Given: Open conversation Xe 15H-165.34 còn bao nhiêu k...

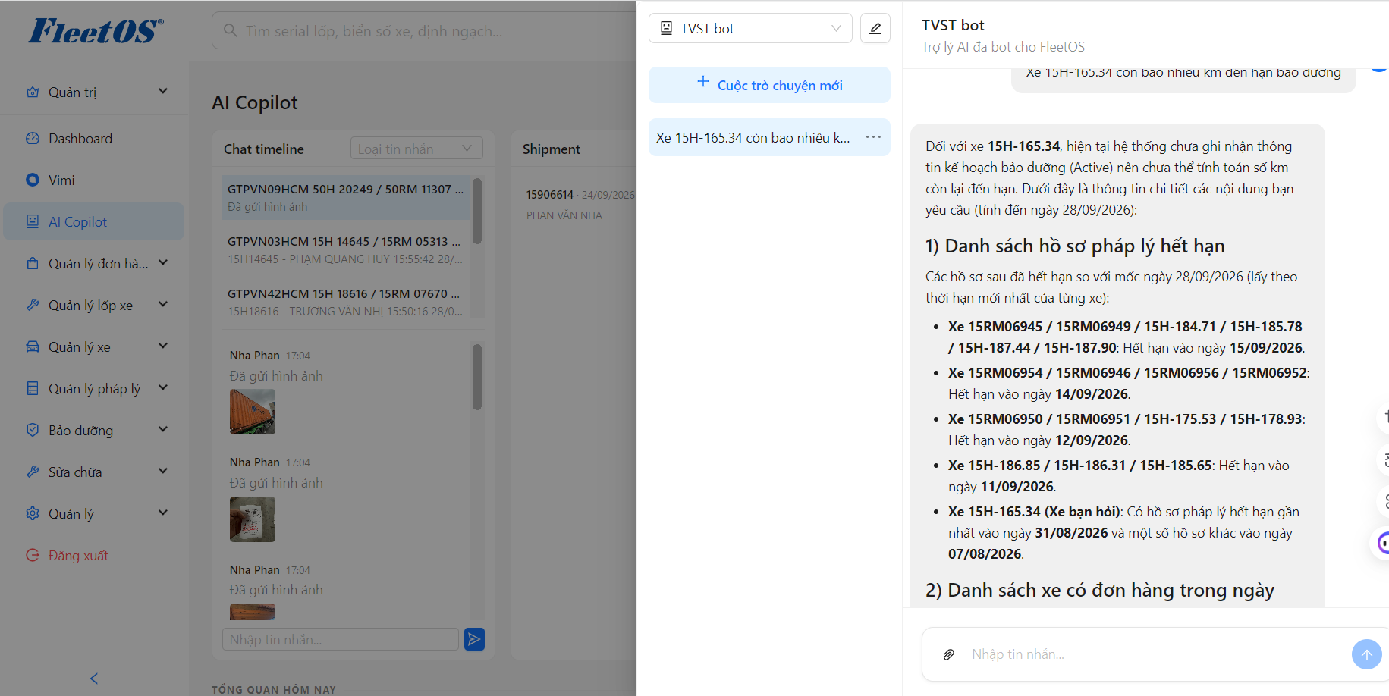Looking at the screenshot, I should [769, 137].
